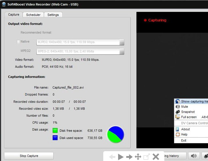The width and height of the screenshot is (208, 161).
Task: Select Full screen from the context menu
Action: (x=191, y=117)
